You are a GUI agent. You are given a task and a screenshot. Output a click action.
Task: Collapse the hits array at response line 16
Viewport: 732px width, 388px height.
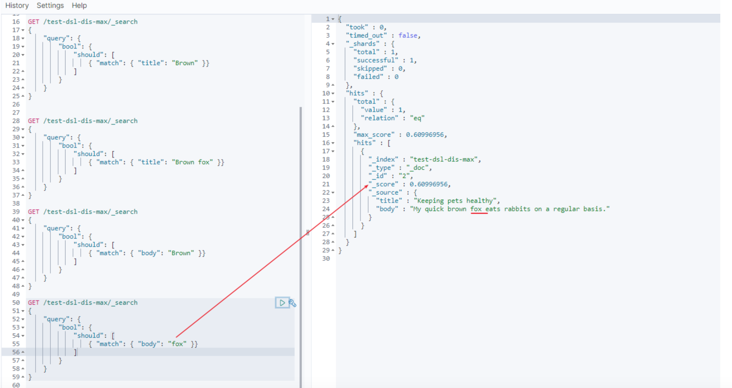click(333, 143)
